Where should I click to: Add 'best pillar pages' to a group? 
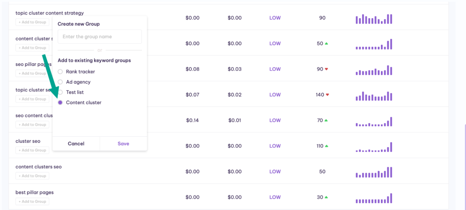[32, 201]
